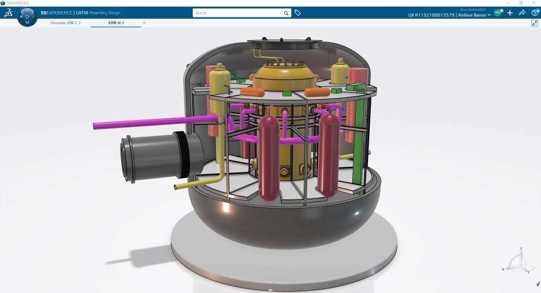Select the SMR H.1 tab
Screen dimensions: 541x293
tap(116, 23)
